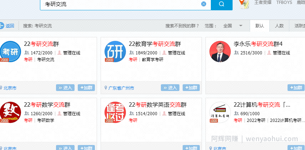Image resolution: width=305 pixels, height=150 pixels.
Task: Click the 返回 link
Action: click(x=10, y=26)
